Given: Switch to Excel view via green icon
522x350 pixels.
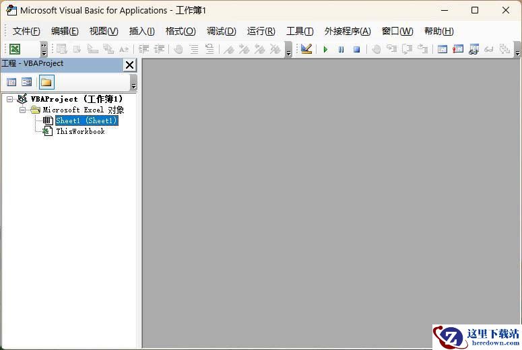Looking at the screenshot, I should [x=15, y=49].
